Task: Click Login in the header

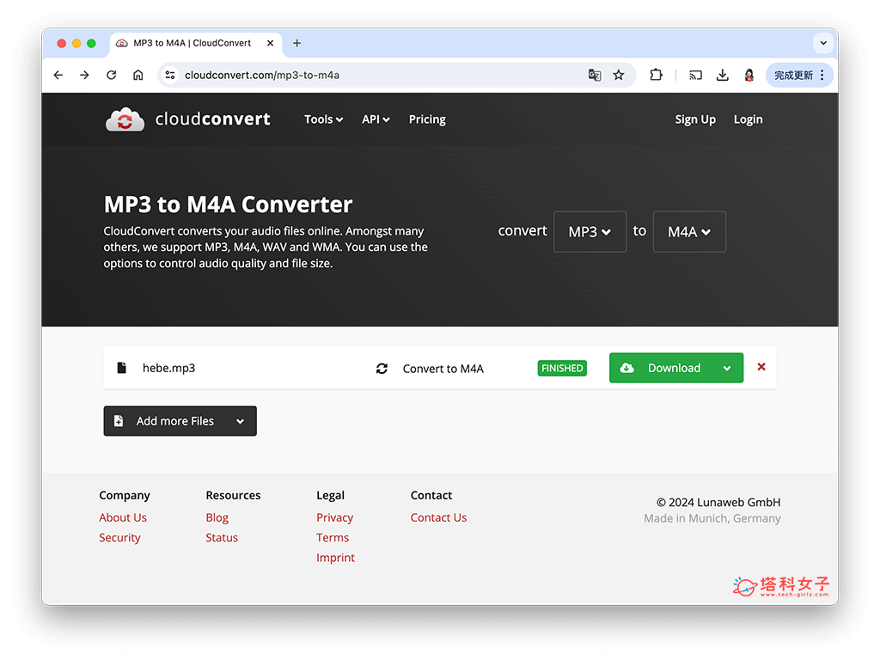Action: 749,119
